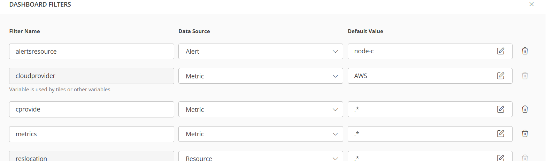Delete the metrics filter

(x=525, y=133)
